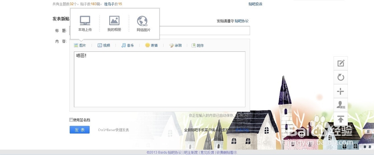Open the 贴吧协议 link near the title
Screen dimensions: 374x155
pyautogui.click(x=242, y=21)
